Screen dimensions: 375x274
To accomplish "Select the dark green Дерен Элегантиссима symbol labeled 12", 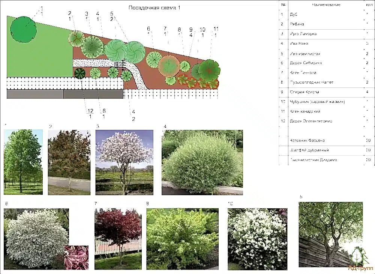I will coord(80,73).
